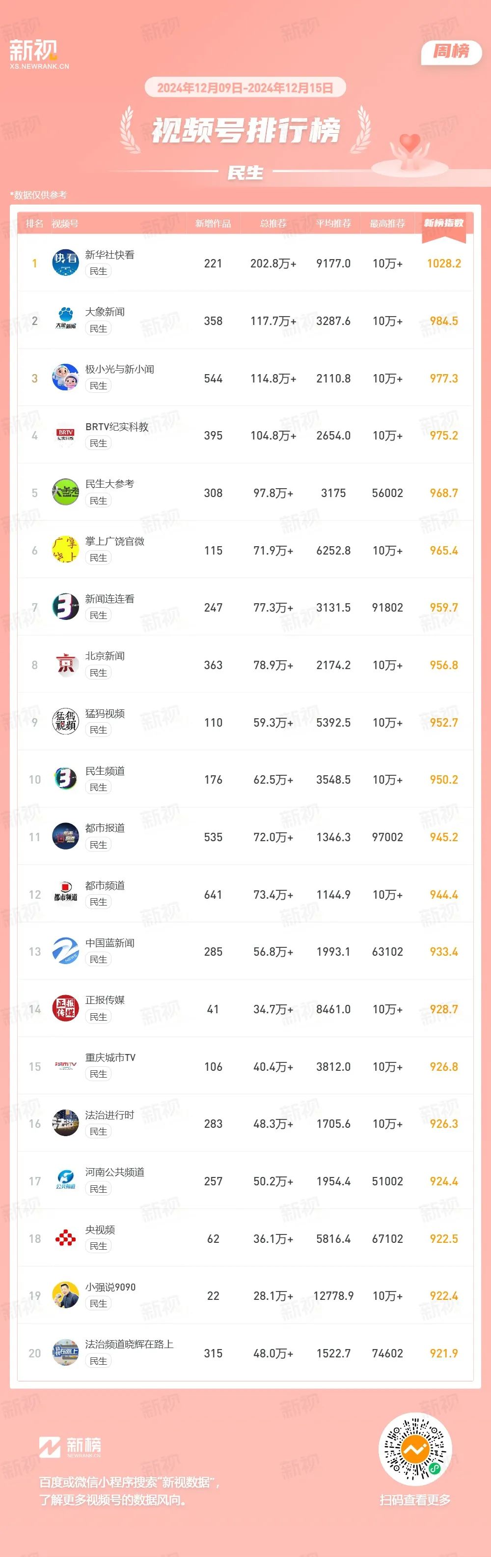Screen dimensions: 491x1557
Task: Click the QR code 扫码查看更多
Action: coord(415,1449)
